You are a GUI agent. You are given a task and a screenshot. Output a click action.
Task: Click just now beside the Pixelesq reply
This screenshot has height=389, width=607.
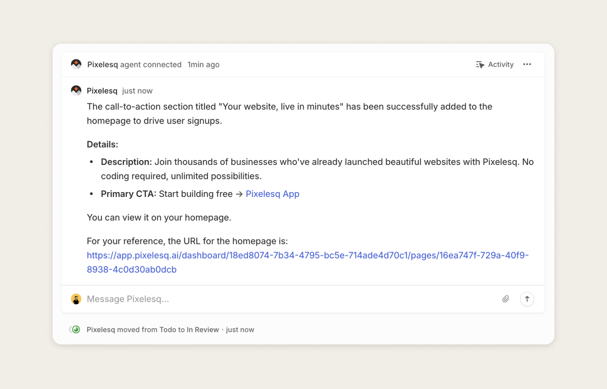pyautogui.click(x=137, y=90)
